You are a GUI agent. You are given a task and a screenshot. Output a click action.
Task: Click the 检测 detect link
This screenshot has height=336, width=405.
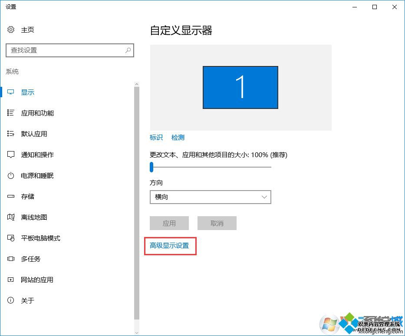[178, 138]
